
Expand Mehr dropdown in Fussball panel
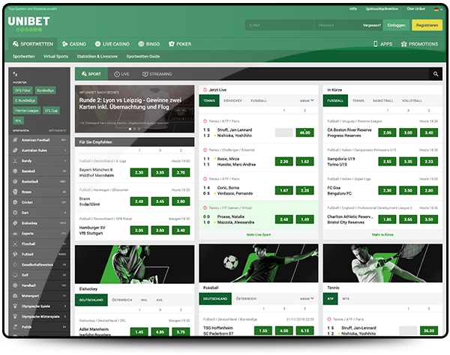(x=307, y=299)
